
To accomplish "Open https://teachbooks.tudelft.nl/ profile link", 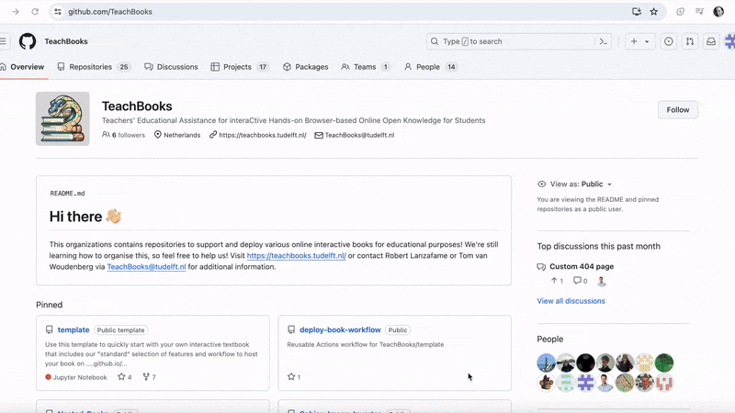I will 263,135.
